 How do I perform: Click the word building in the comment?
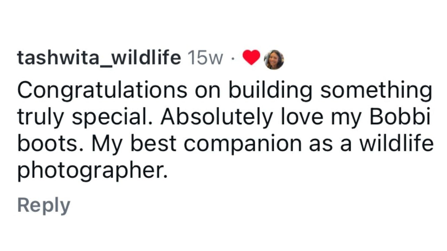[270, 91]
